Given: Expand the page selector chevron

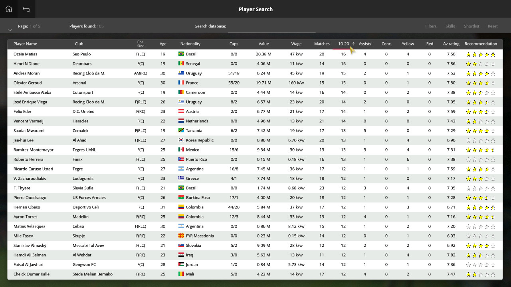Looking at the screenshot, I should coord(10,29).
